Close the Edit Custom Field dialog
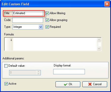Screen dimensions: 111x92 [x=107, y=4]
